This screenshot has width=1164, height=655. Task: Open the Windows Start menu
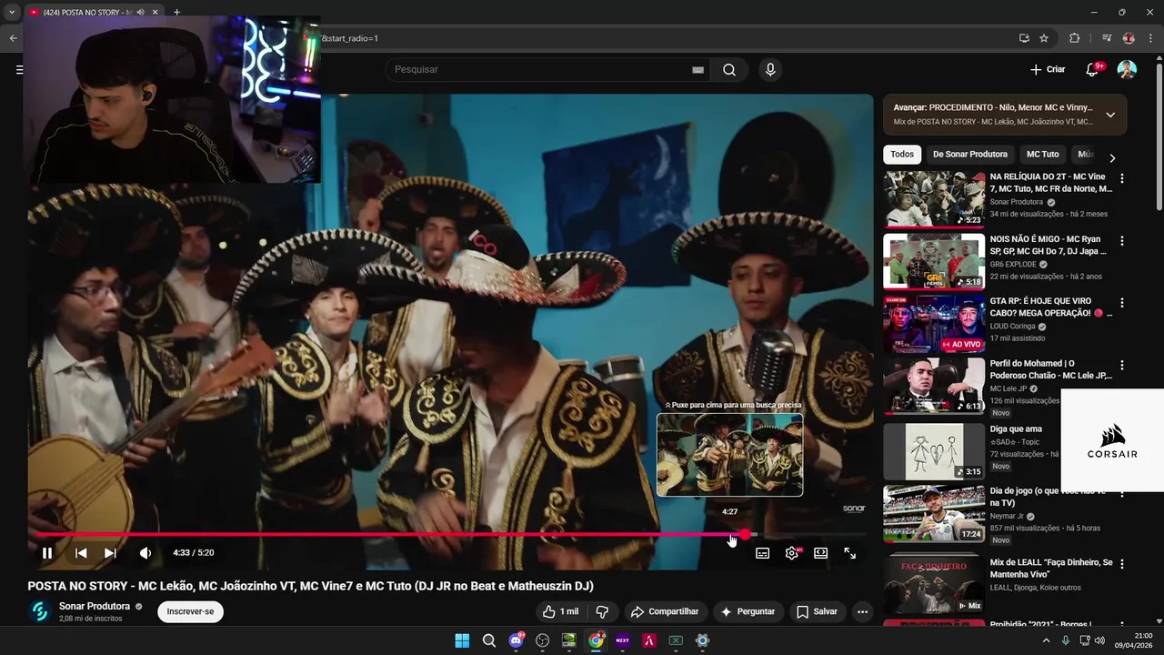[x=462, y=640]
